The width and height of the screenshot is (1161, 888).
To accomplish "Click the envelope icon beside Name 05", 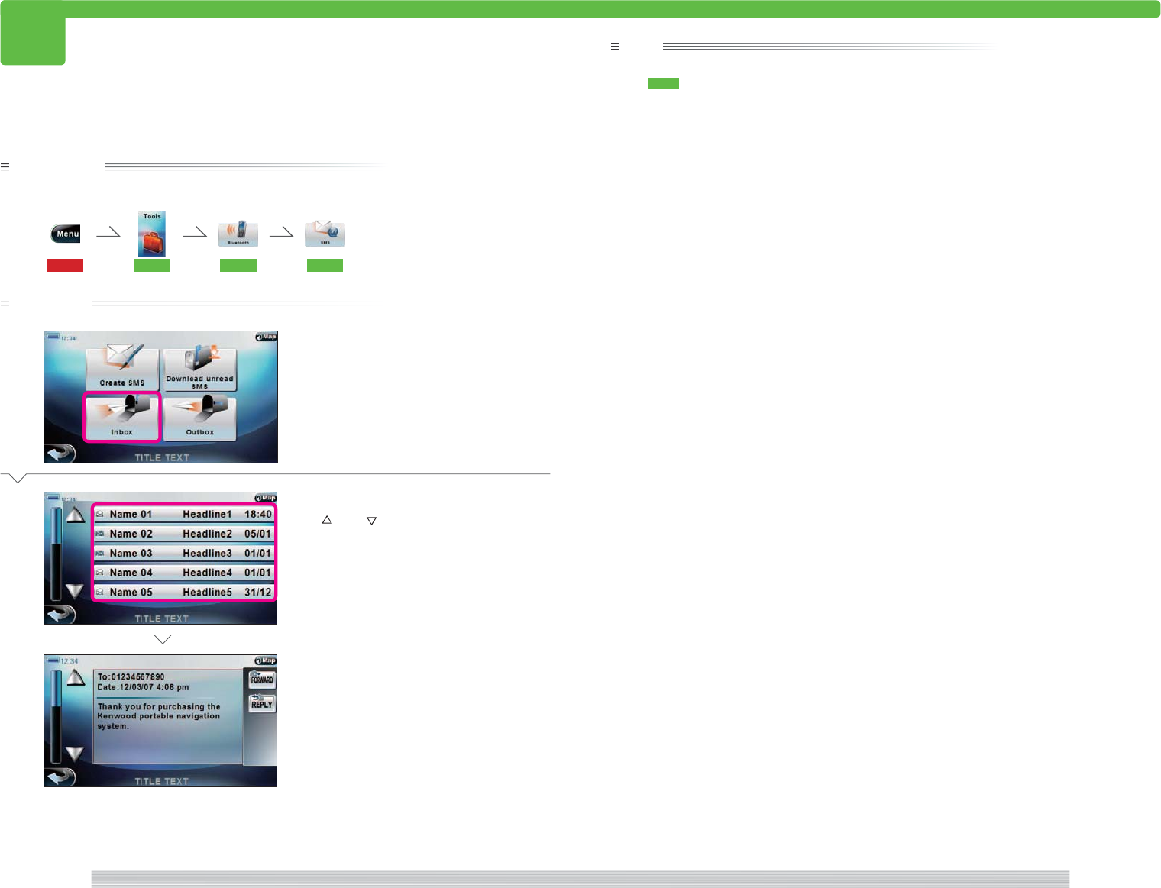I will pos(100,592).
